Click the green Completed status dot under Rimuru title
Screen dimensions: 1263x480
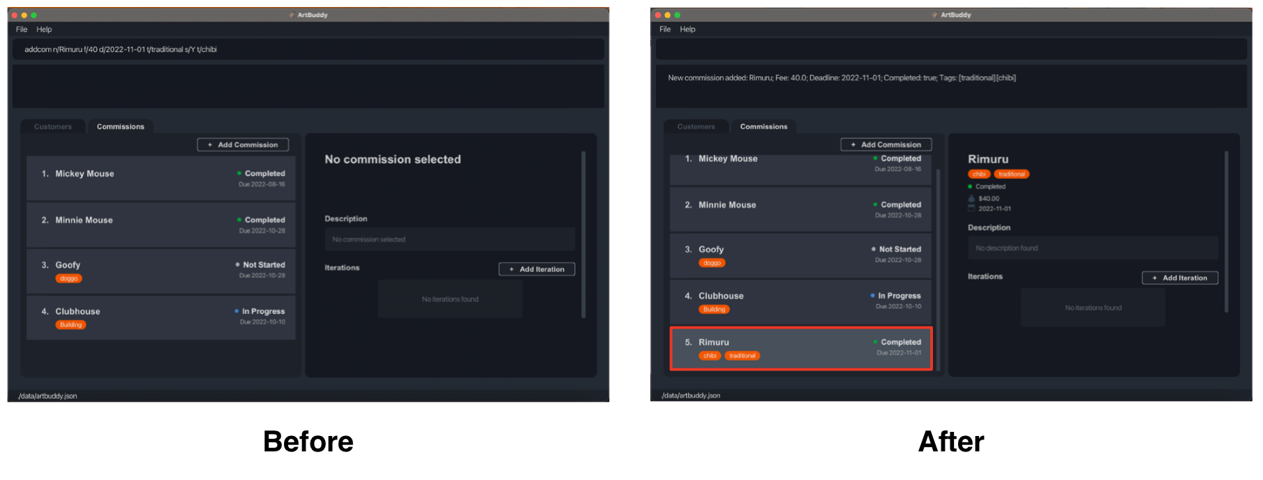[970, 186]
